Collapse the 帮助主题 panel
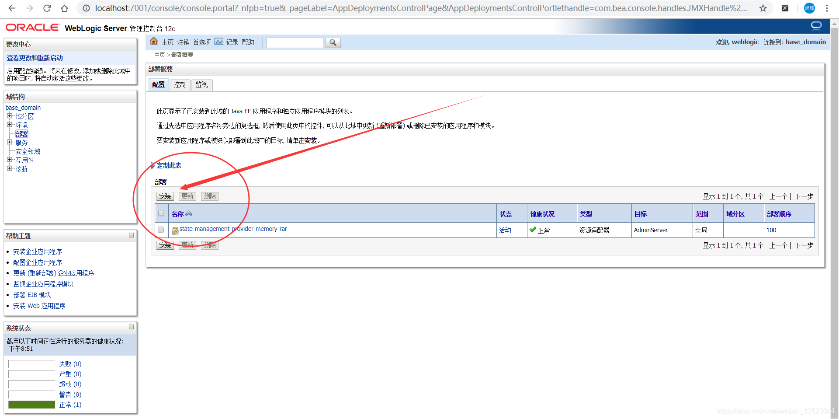 coord(131,235)
